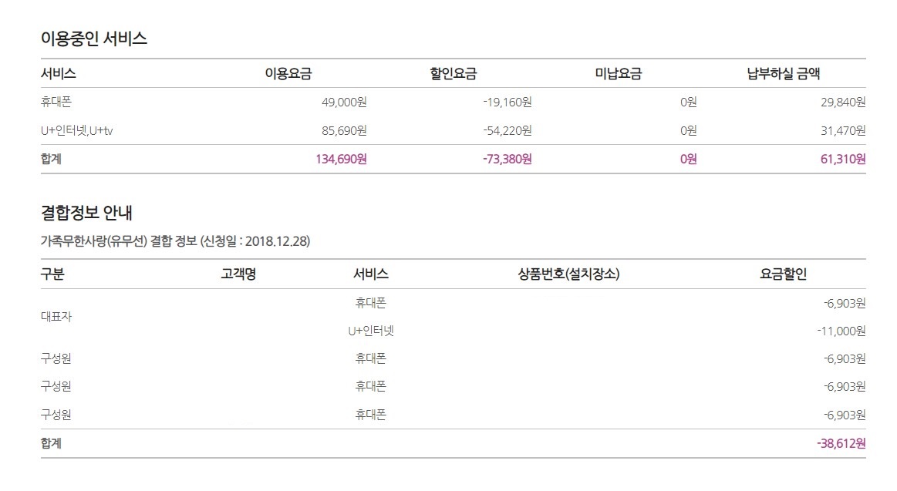Viewport: 897px width, 491px height.
Task: Click the 고객명 column header
Action: (x=238, y=274)
